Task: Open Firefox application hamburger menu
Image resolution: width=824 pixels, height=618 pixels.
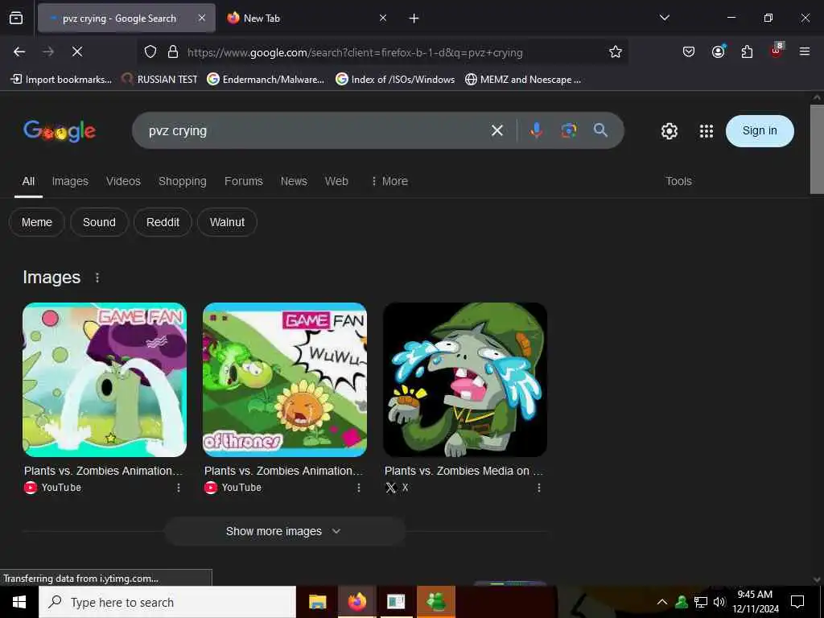Action: click(805, 52)
